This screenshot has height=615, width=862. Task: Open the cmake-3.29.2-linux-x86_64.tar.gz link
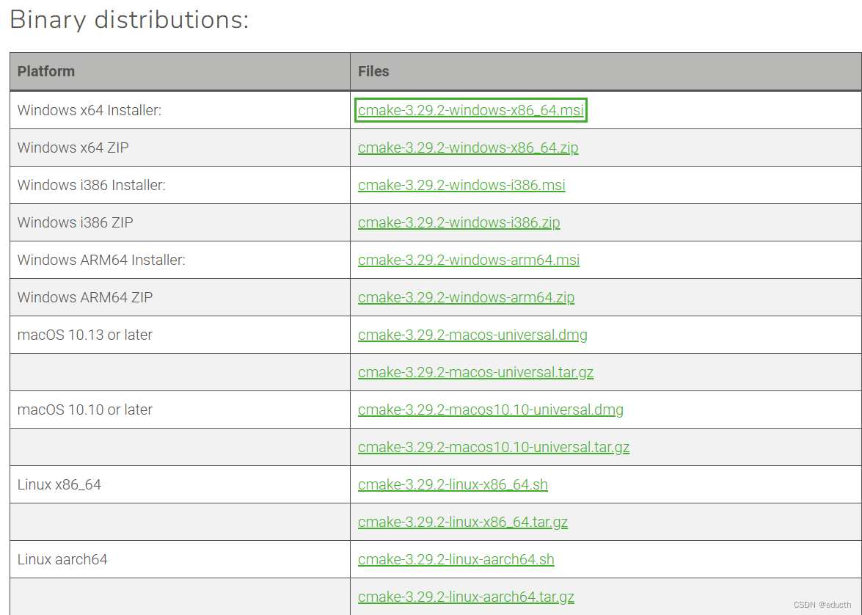[462, 522]
